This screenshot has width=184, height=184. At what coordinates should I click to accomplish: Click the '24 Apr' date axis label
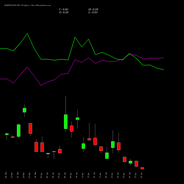tap(130, 175)
